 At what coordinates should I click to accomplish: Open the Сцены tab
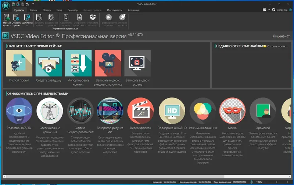pos(33,10)
